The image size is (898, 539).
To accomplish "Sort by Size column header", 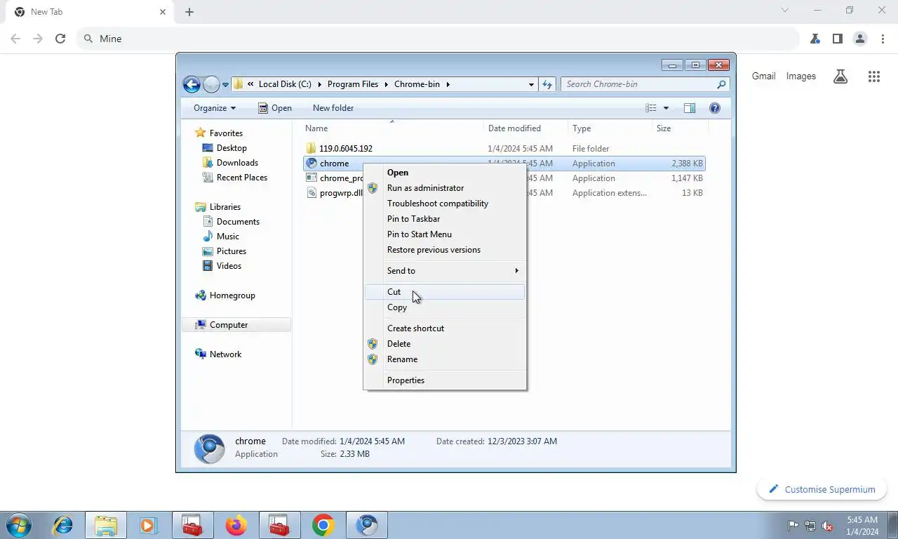I will (x=680, y=128).
